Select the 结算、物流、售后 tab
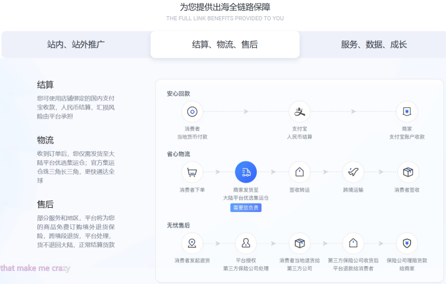 click(x=225, y=45)
